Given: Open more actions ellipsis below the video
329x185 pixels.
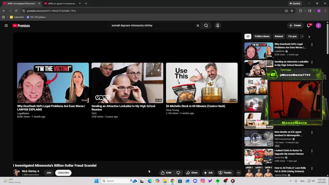Looking at the screenshot, I should tap(239, 173).
